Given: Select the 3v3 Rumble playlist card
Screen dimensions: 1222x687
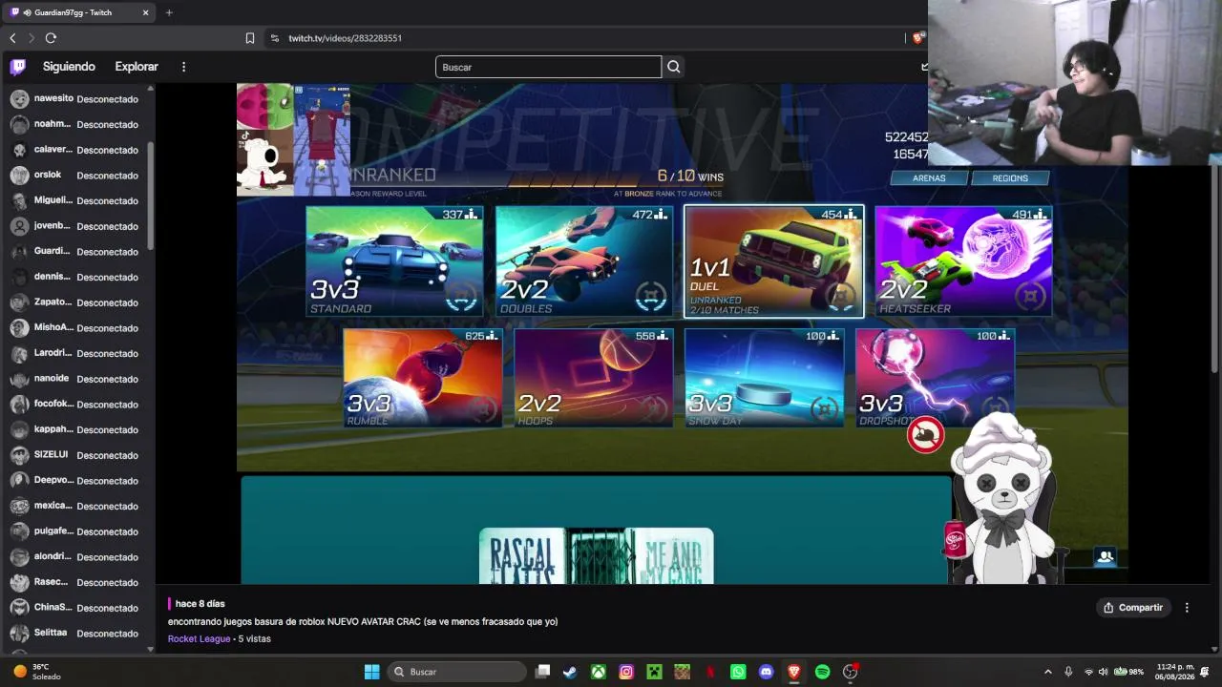Looking at the screenshot, I should [x=423, y=378].
